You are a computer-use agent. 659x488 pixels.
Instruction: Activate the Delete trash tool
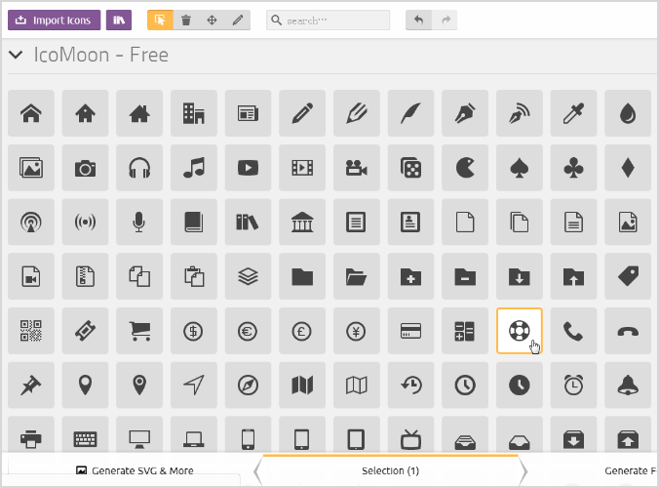pos(186,20)
